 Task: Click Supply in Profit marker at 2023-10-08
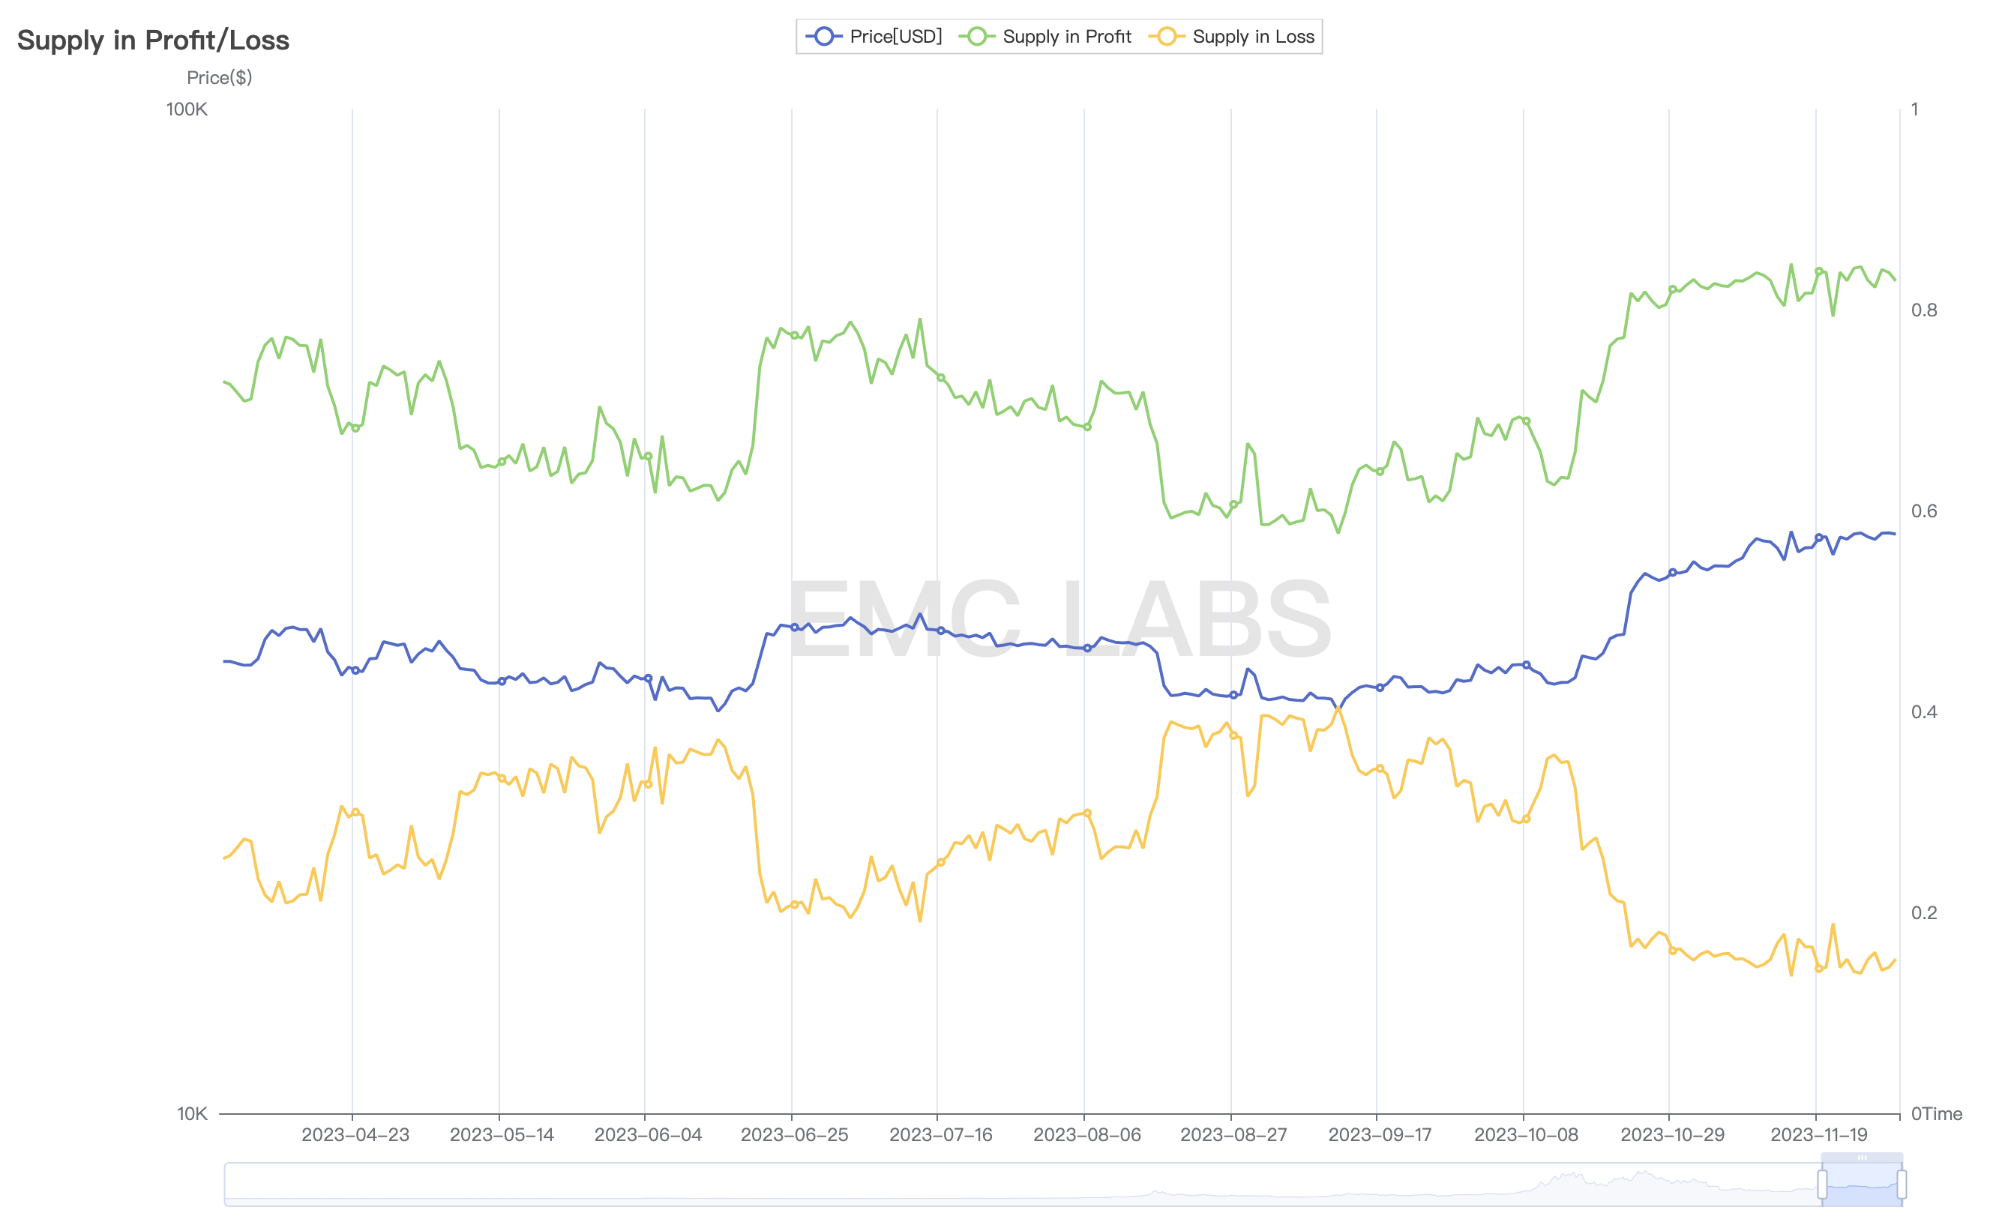tap(1527, 421)
